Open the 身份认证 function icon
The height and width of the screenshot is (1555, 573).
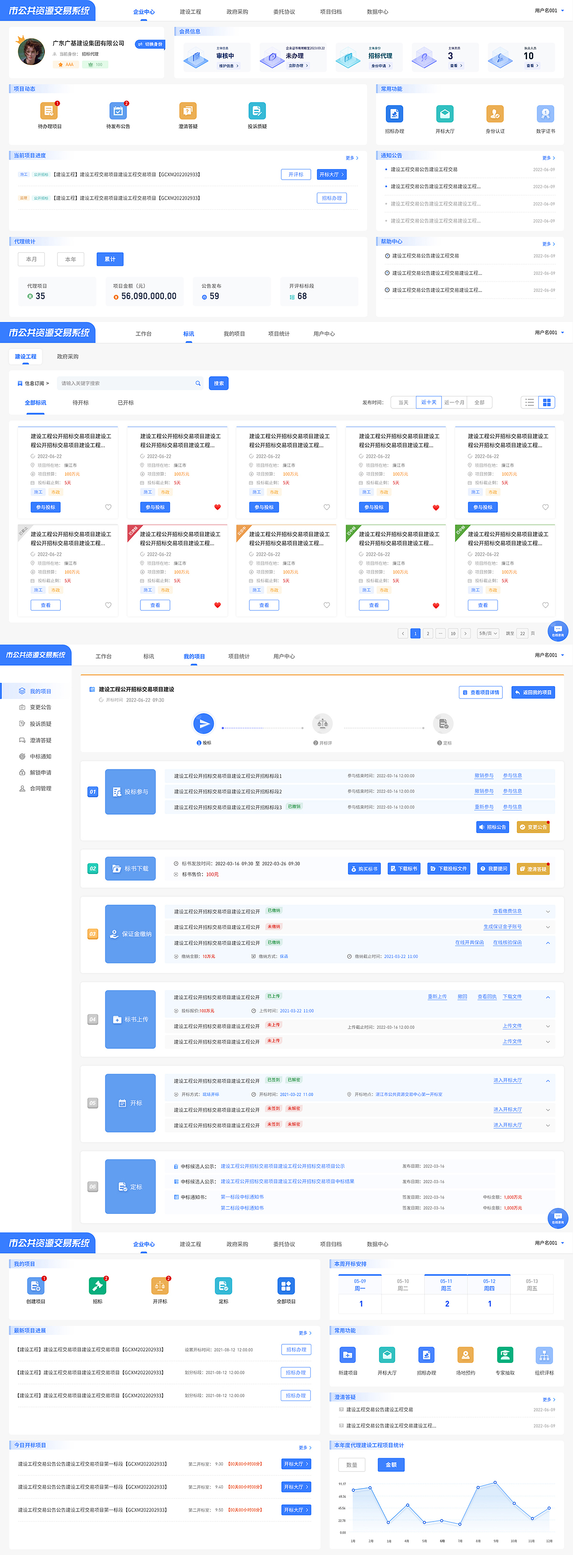(x=495, y=114)
